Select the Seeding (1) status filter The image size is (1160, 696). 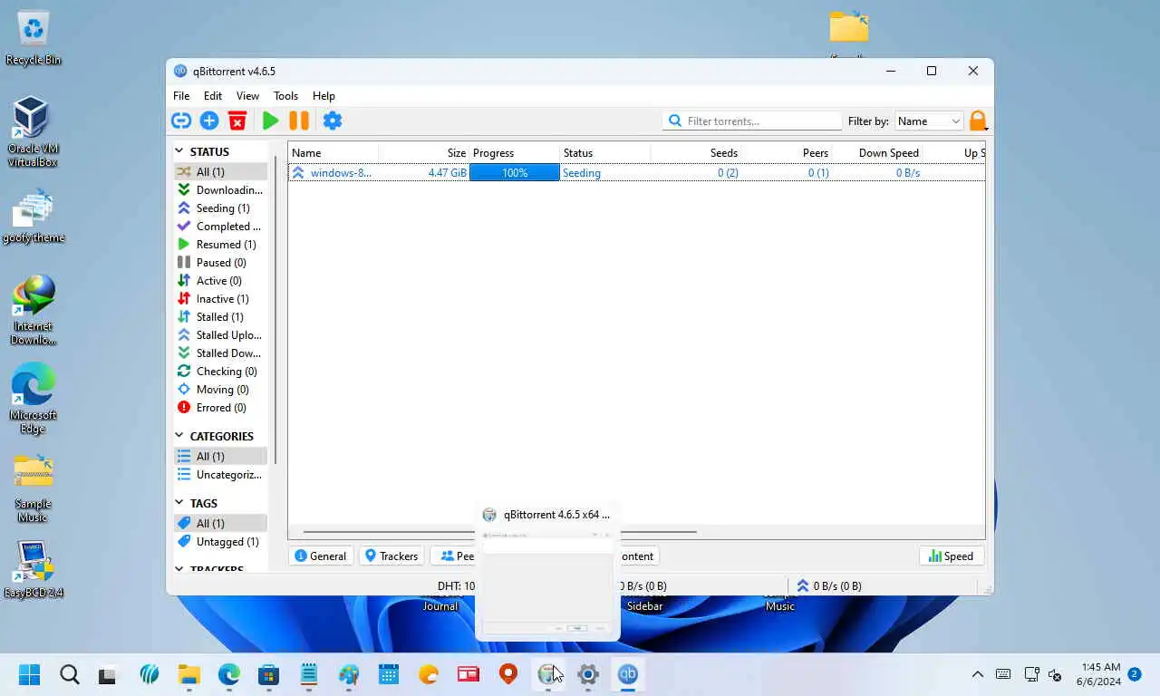tap(220, 208)
